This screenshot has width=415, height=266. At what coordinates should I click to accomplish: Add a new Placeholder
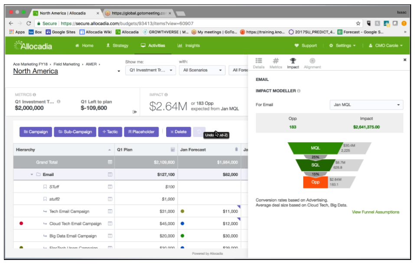tap(141, 131)
